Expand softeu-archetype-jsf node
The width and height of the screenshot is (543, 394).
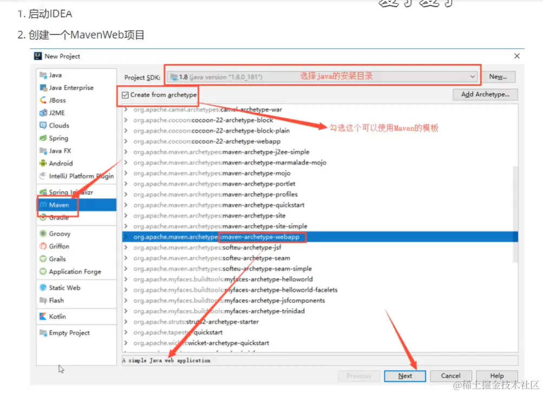click(x=126, y=248)
